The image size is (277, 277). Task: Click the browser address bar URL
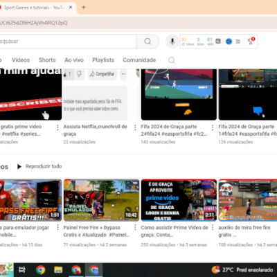34,23
